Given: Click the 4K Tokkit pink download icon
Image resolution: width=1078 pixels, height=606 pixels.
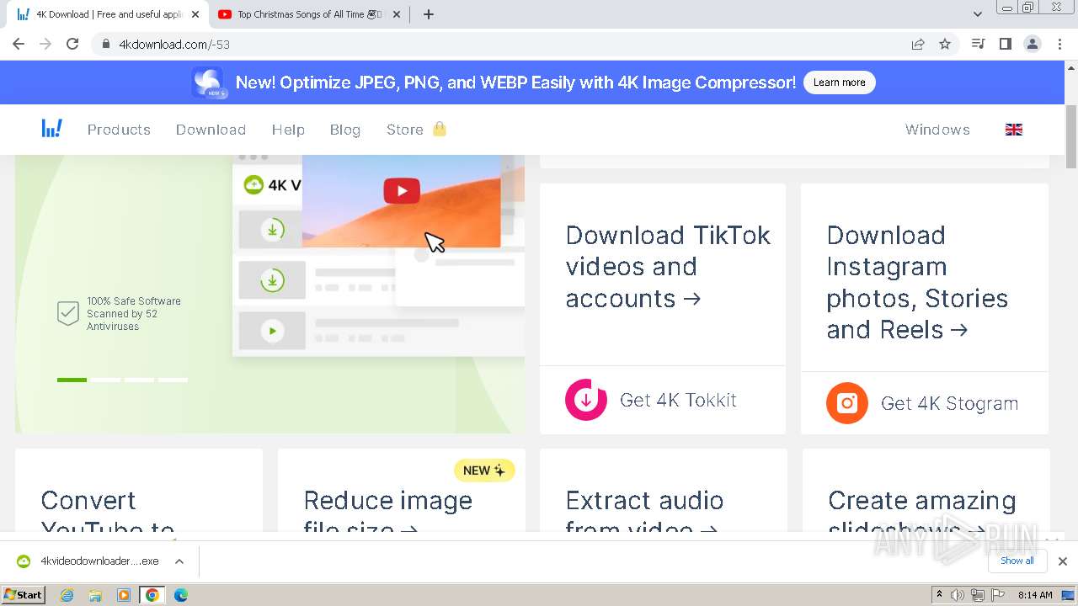Looking at the screenshot, I should tap(586, 400).
